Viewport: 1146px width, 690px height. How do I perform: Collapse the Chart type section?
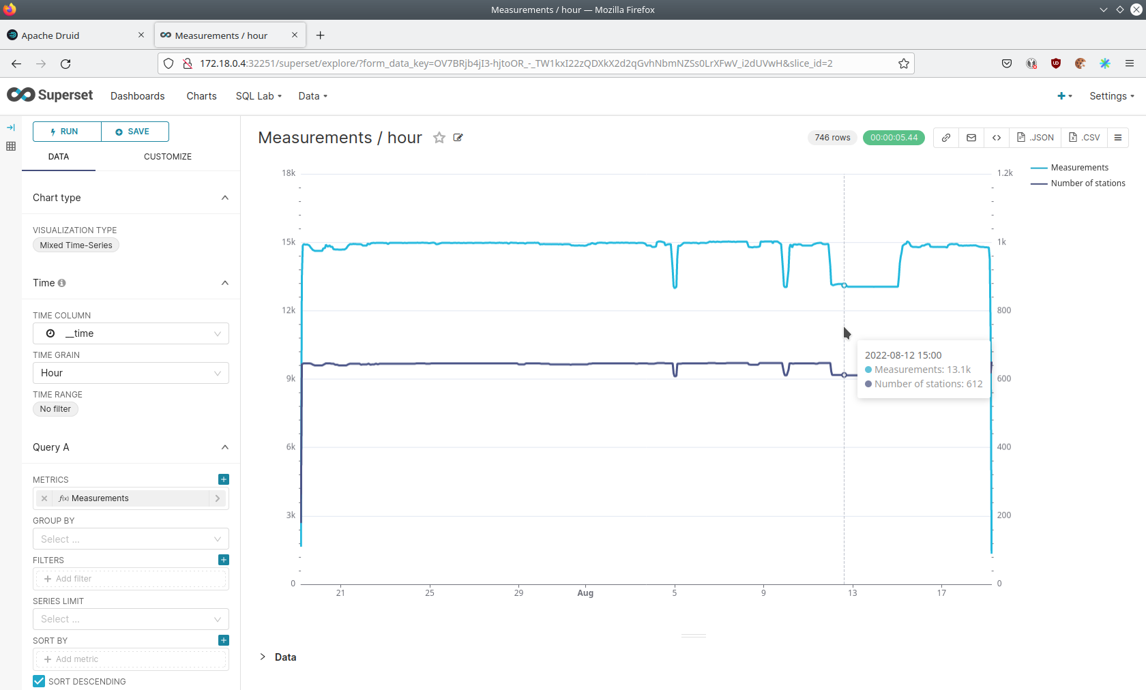[x=225, y=198]
